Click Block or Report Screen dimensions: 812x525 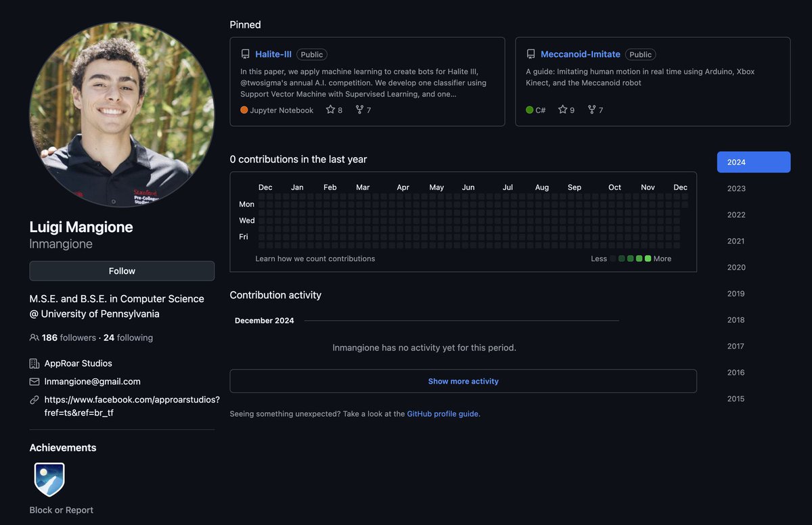[62, 510]
